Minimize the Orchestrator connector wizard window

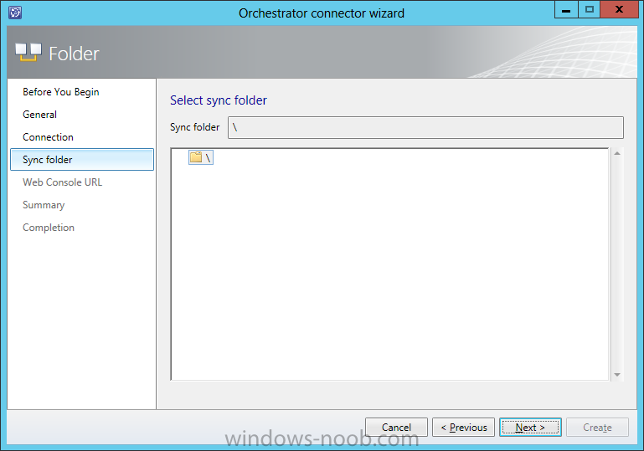point(566,9)
